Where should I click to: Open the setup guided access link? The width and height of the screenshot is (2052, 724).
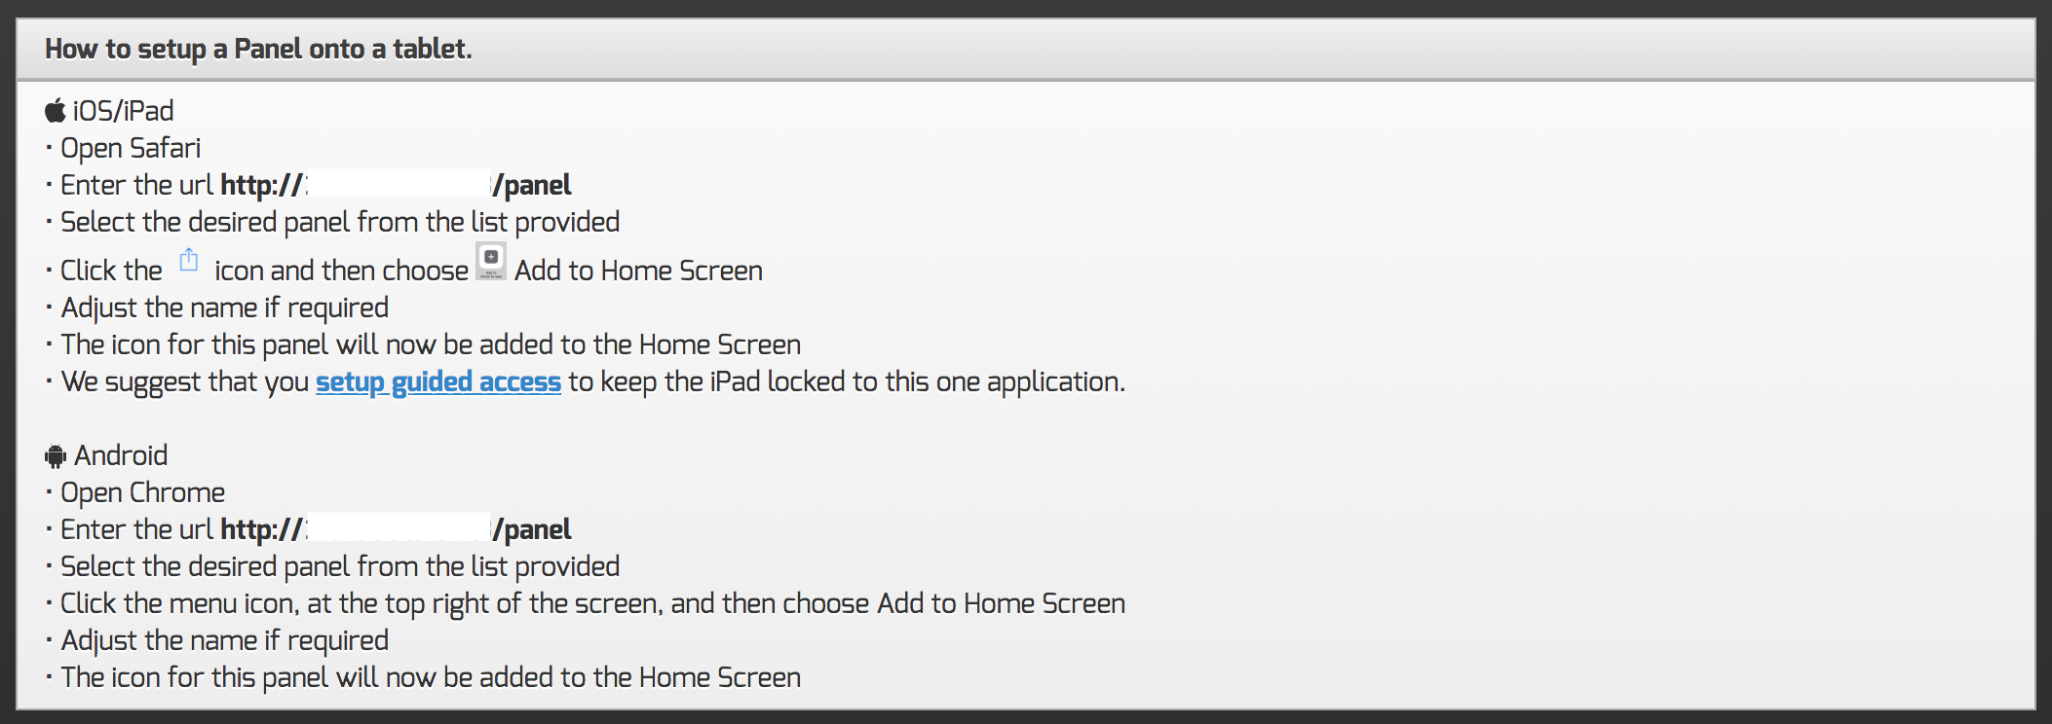click(x=437, y=381)
